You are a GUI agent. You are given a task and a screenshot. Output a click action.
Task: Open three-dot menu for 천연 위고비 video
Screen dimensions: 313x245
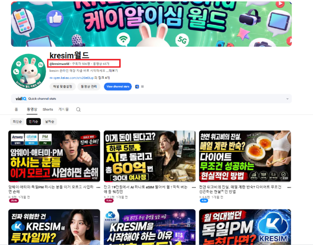click(x=289, y=187)
